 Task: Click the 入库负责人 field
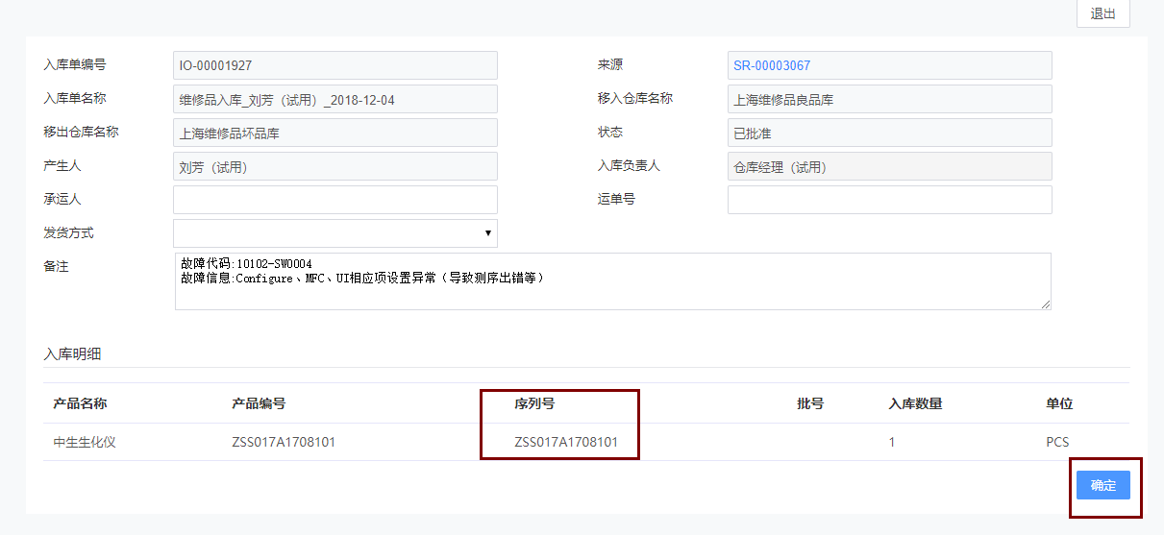click(889, 166)
